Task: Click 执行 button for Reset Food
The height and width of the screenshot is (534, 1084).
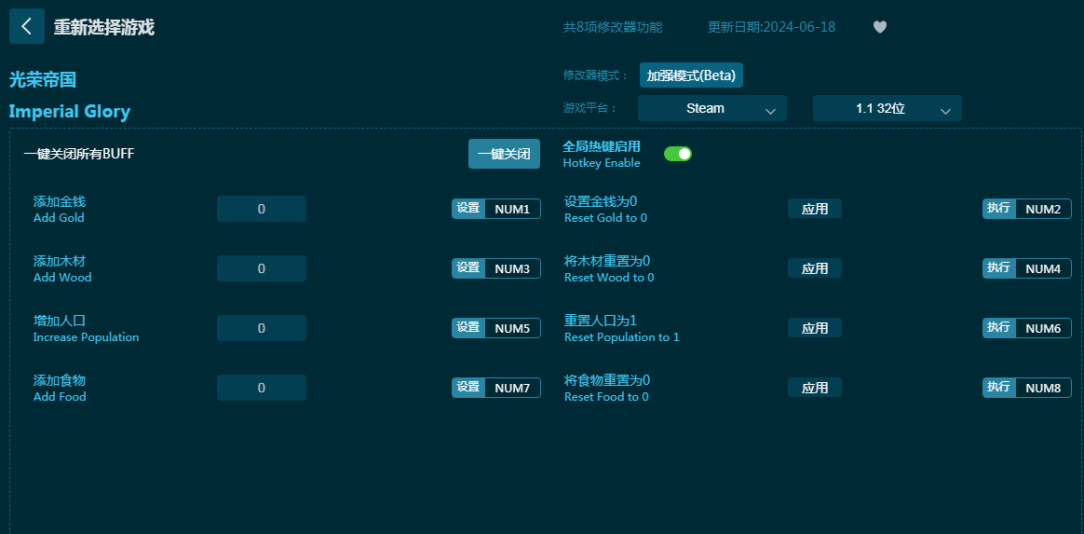Action: [999, 387]
